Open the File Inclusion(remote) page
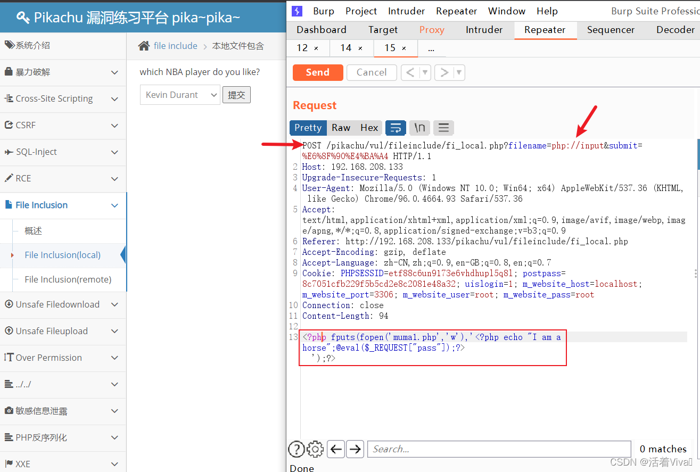The height and width of the screenshot is (472, 700). click(x=68, y=279)
